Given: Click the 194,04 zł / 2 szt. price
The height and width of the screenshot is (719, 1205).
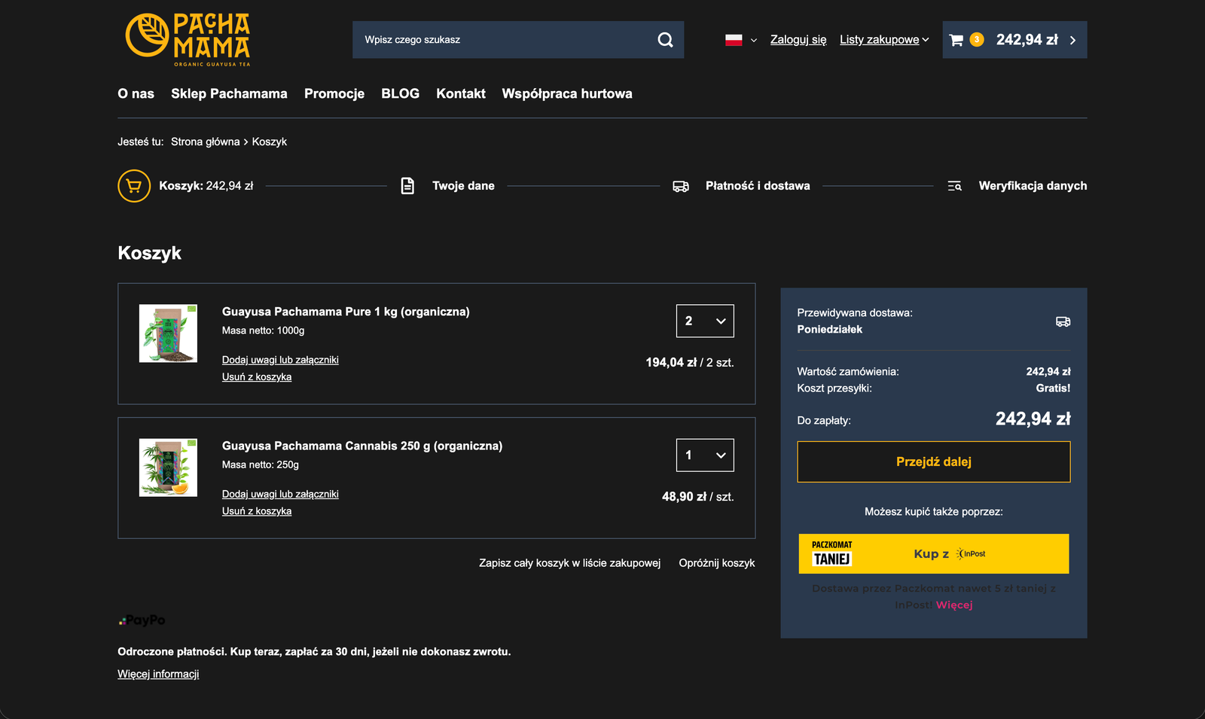Looking at the screenshot, I should click(690, 362).
